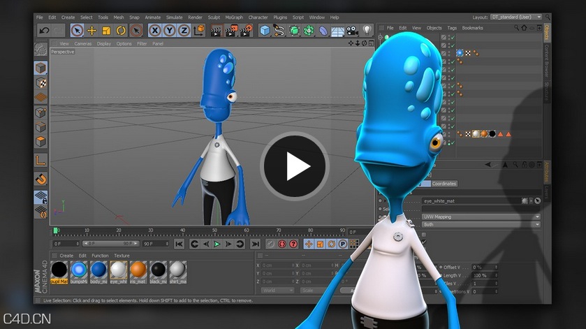Click the eye_white_mat material field
Screen dimensions: 586x329
click(x=471, y=201)
